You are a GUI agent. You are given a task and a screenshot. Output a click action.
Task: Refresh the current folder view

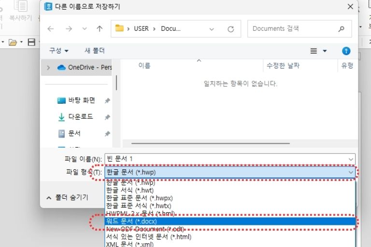pos(231,29)
